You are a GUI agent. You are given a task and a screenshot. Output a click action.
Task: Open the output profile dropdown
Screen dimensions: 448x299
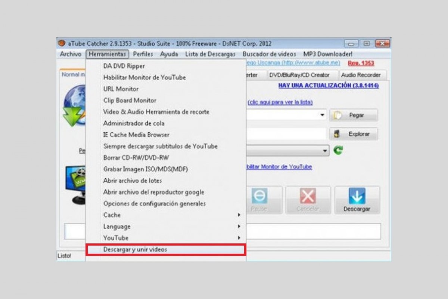[325, 151]
